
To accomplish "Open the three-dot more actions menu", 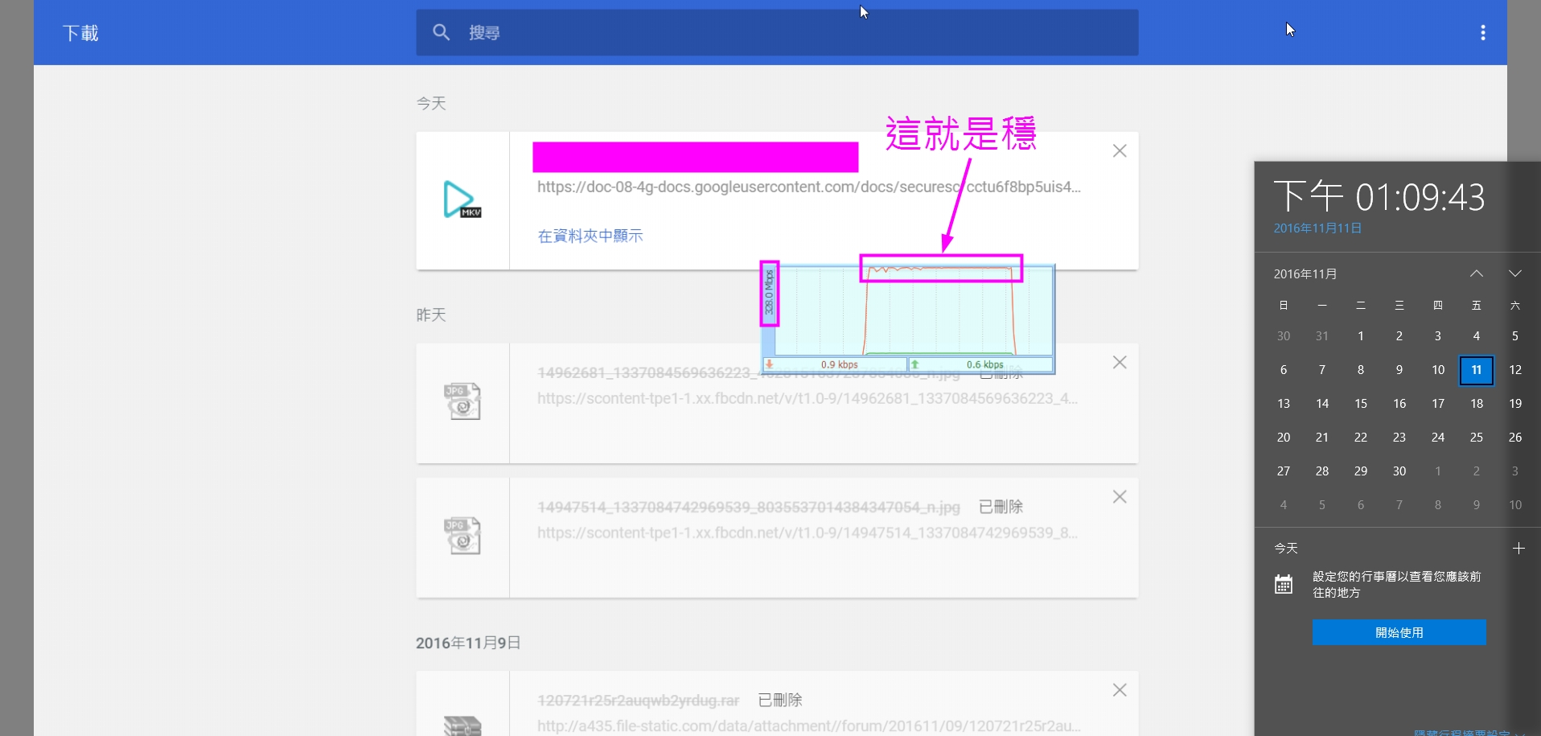I will tap(1482, 32).
